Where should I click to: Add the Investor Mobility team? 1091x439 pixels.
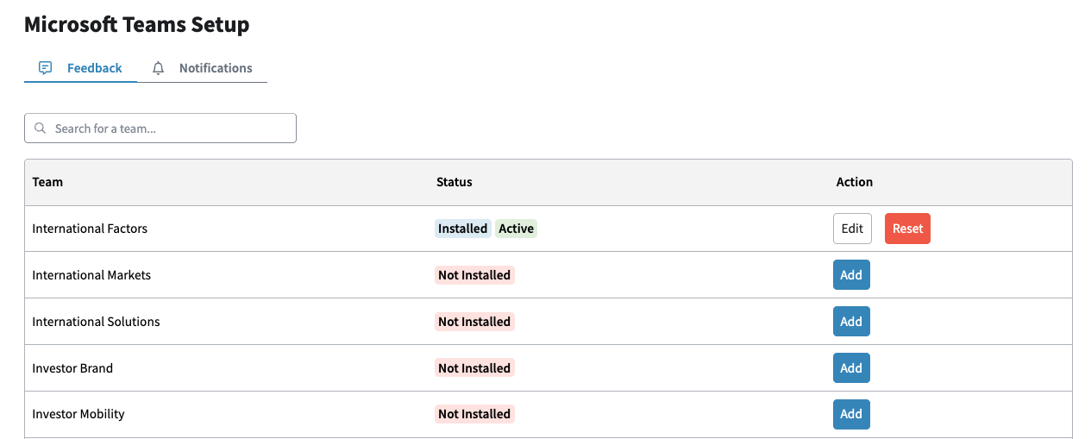tap(851, 414)
